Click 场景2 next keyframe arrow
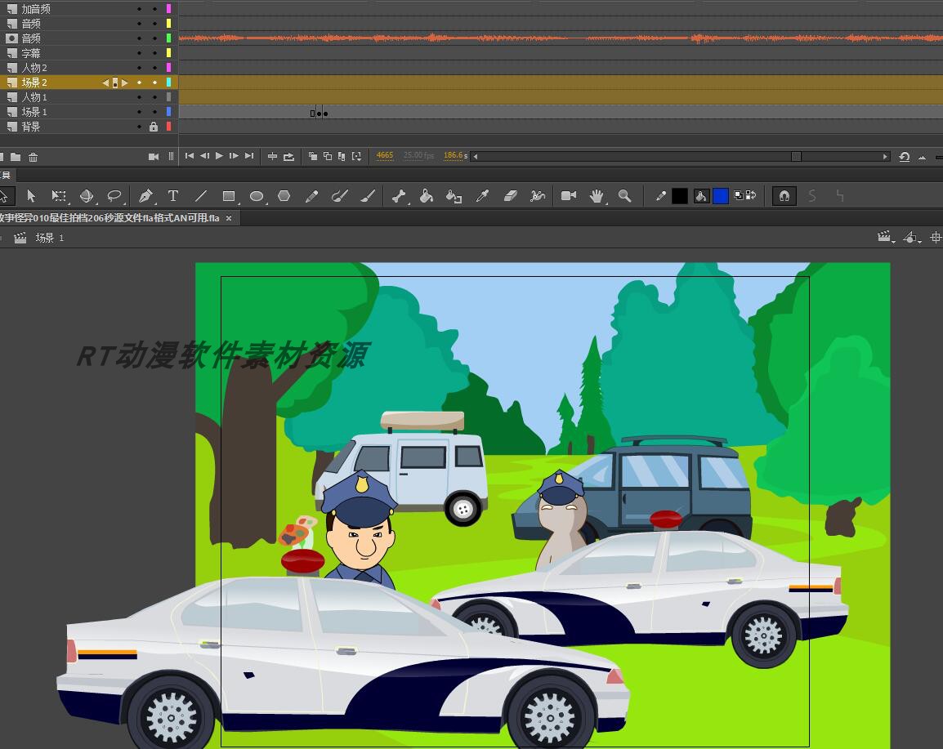Viewport: 943px width, 749px height. (124, 83)
